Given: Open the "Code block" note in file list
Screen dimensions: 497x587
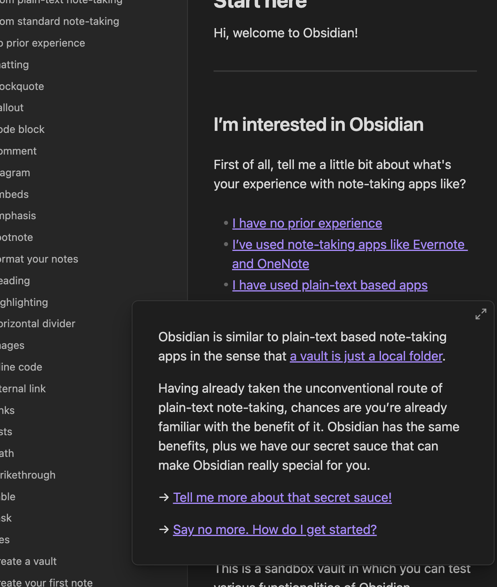Looking at the screenshot, I should point(22,129).
